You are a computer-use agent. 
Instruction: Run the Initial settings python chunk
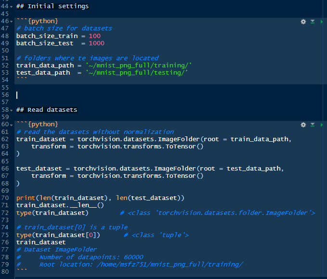pos(321,22)
